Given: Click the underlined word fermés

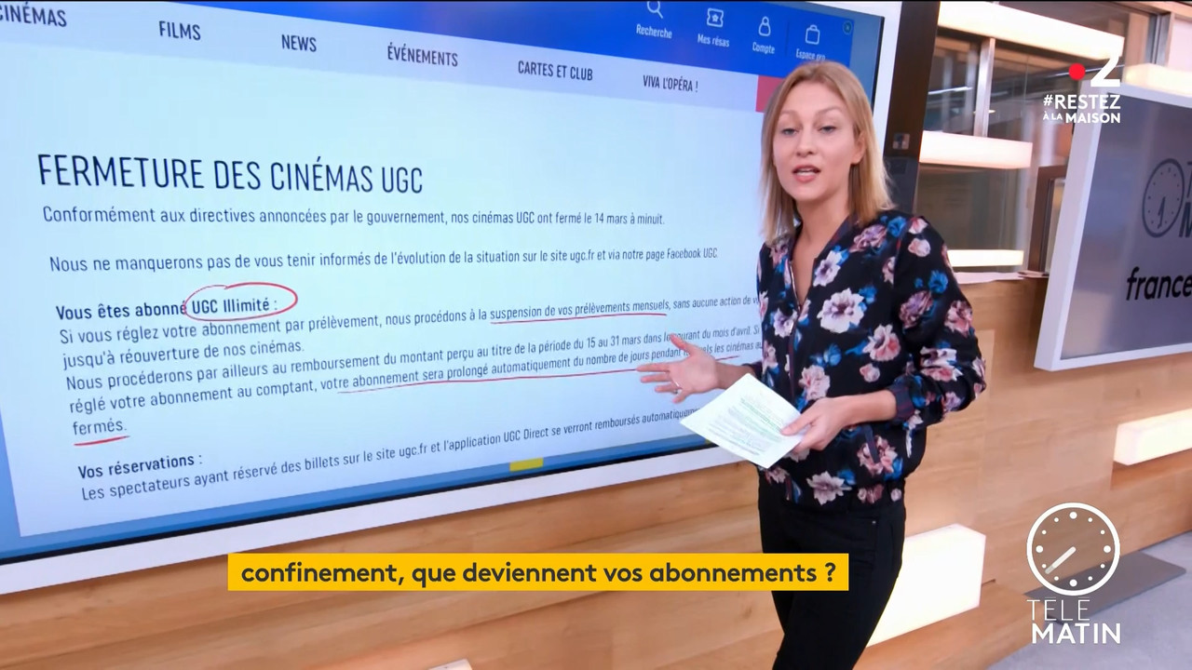Looking at the screenshot, I should (99, 427).
